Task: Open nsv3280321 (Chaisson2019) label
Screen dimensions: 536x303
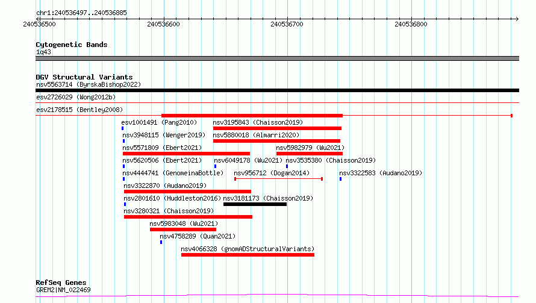Action: click(x=169, y=211)
